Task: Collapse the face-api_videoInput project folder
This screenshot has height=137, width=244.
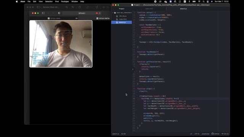Action: click(113, 13)
